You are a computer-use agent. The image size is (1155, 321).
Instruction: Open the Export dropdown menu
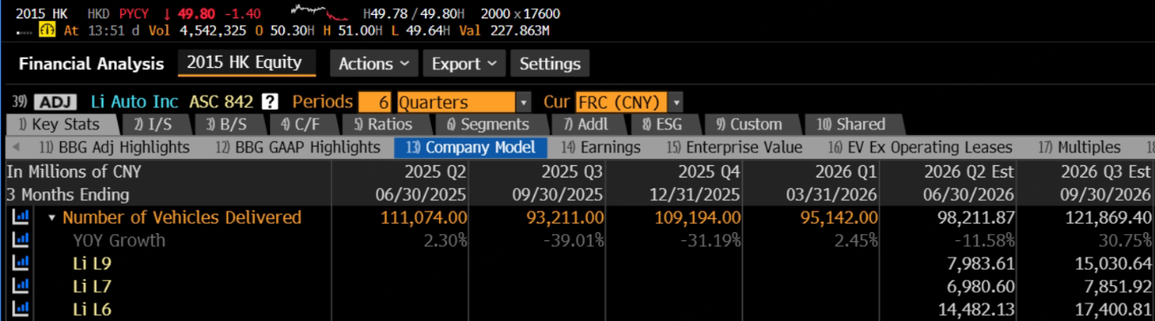tap(464, 64)
